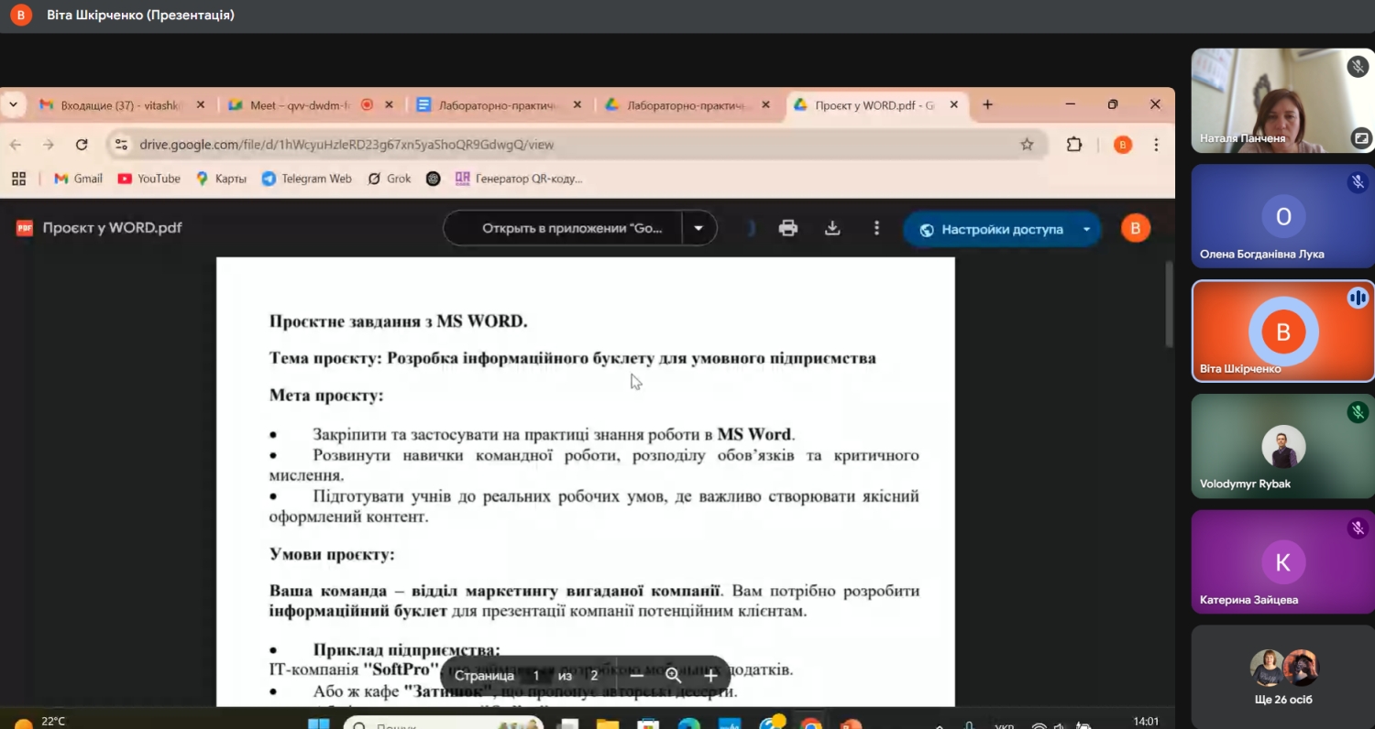Open the Windows Start button

coord(318,724)
